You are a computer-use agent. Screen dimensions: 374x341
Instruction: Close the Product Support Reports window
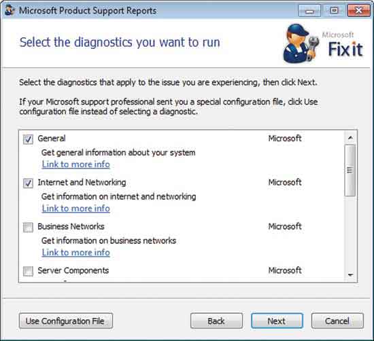coord(358,11)
